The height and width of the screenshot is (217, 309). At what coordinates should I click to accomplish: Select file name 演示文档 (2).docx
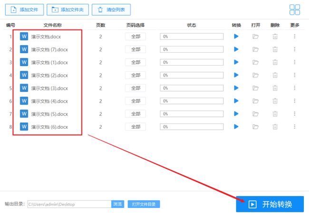pos(49,75)
